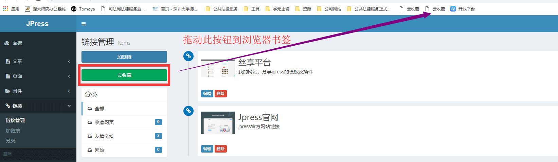Open the Tomoya bookmark

(83, 9)
